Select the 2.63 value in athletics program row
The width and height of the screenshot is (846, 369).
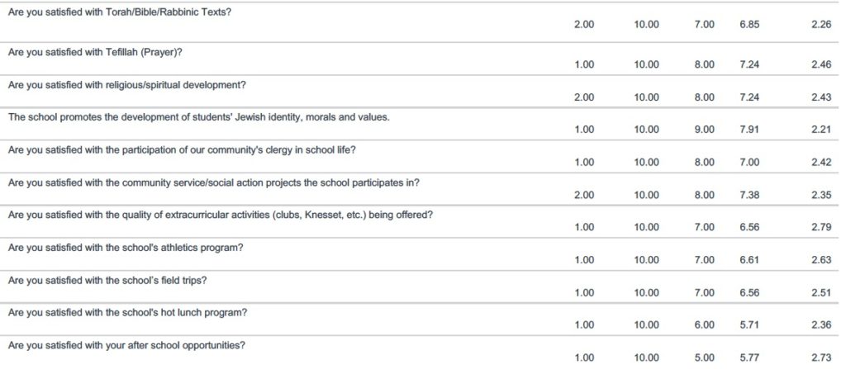(x=821, y=260)
